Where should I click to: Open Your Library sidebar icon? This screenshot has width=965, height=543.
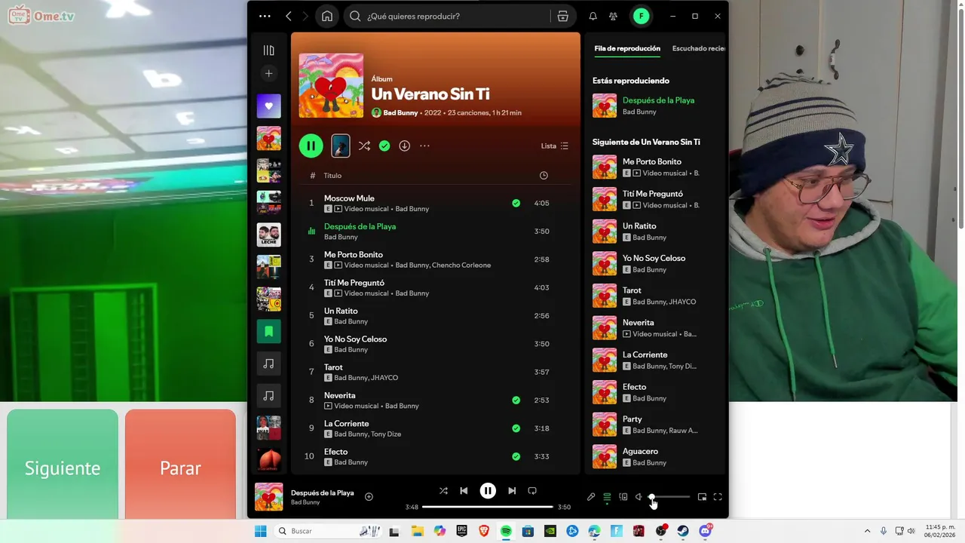coord(268,51)
